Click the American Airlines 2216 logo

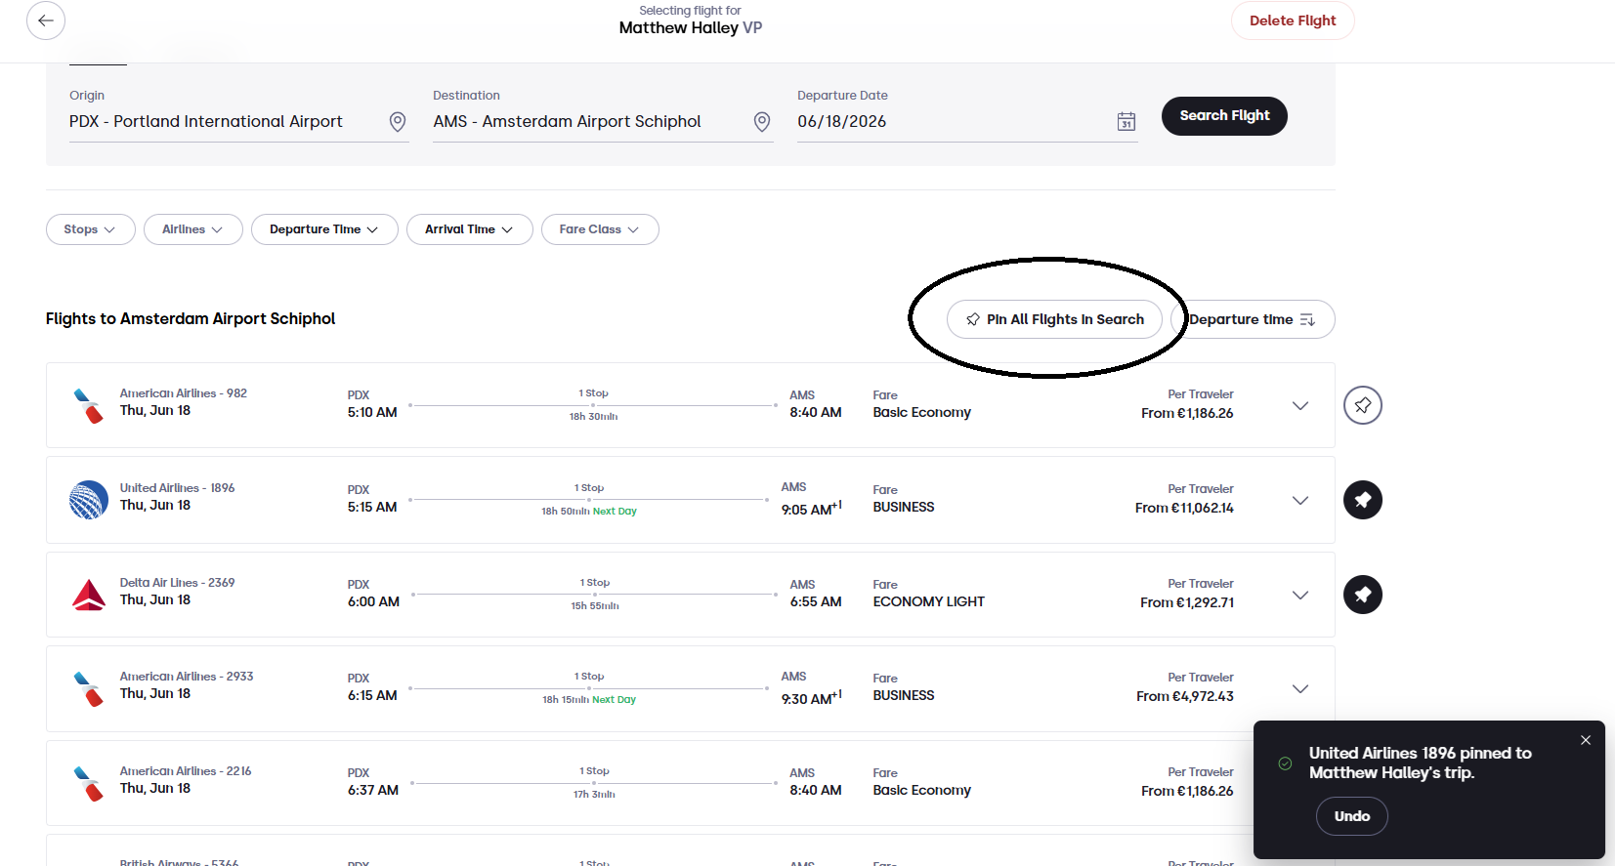point(89,783)
